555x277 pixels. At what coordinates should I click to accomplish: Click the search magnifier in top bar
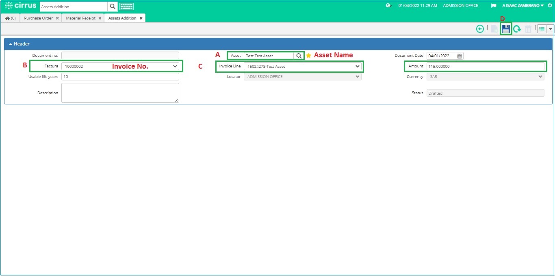[x=113, y=6]
